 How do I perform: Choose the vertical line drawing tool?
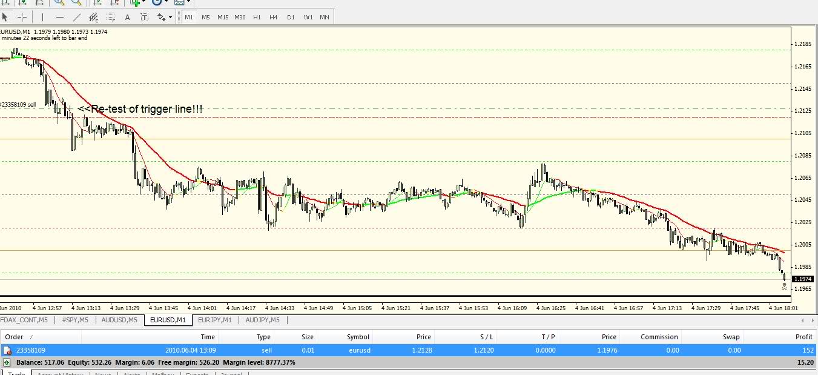[x=43, y=17]
